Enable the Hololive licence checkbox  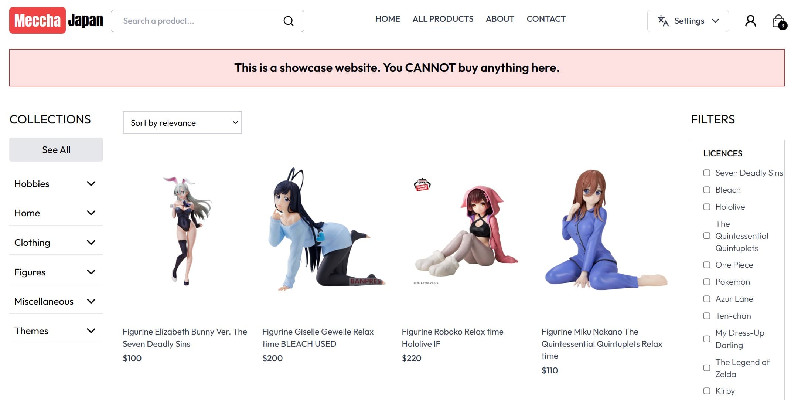tap(706, 207)
